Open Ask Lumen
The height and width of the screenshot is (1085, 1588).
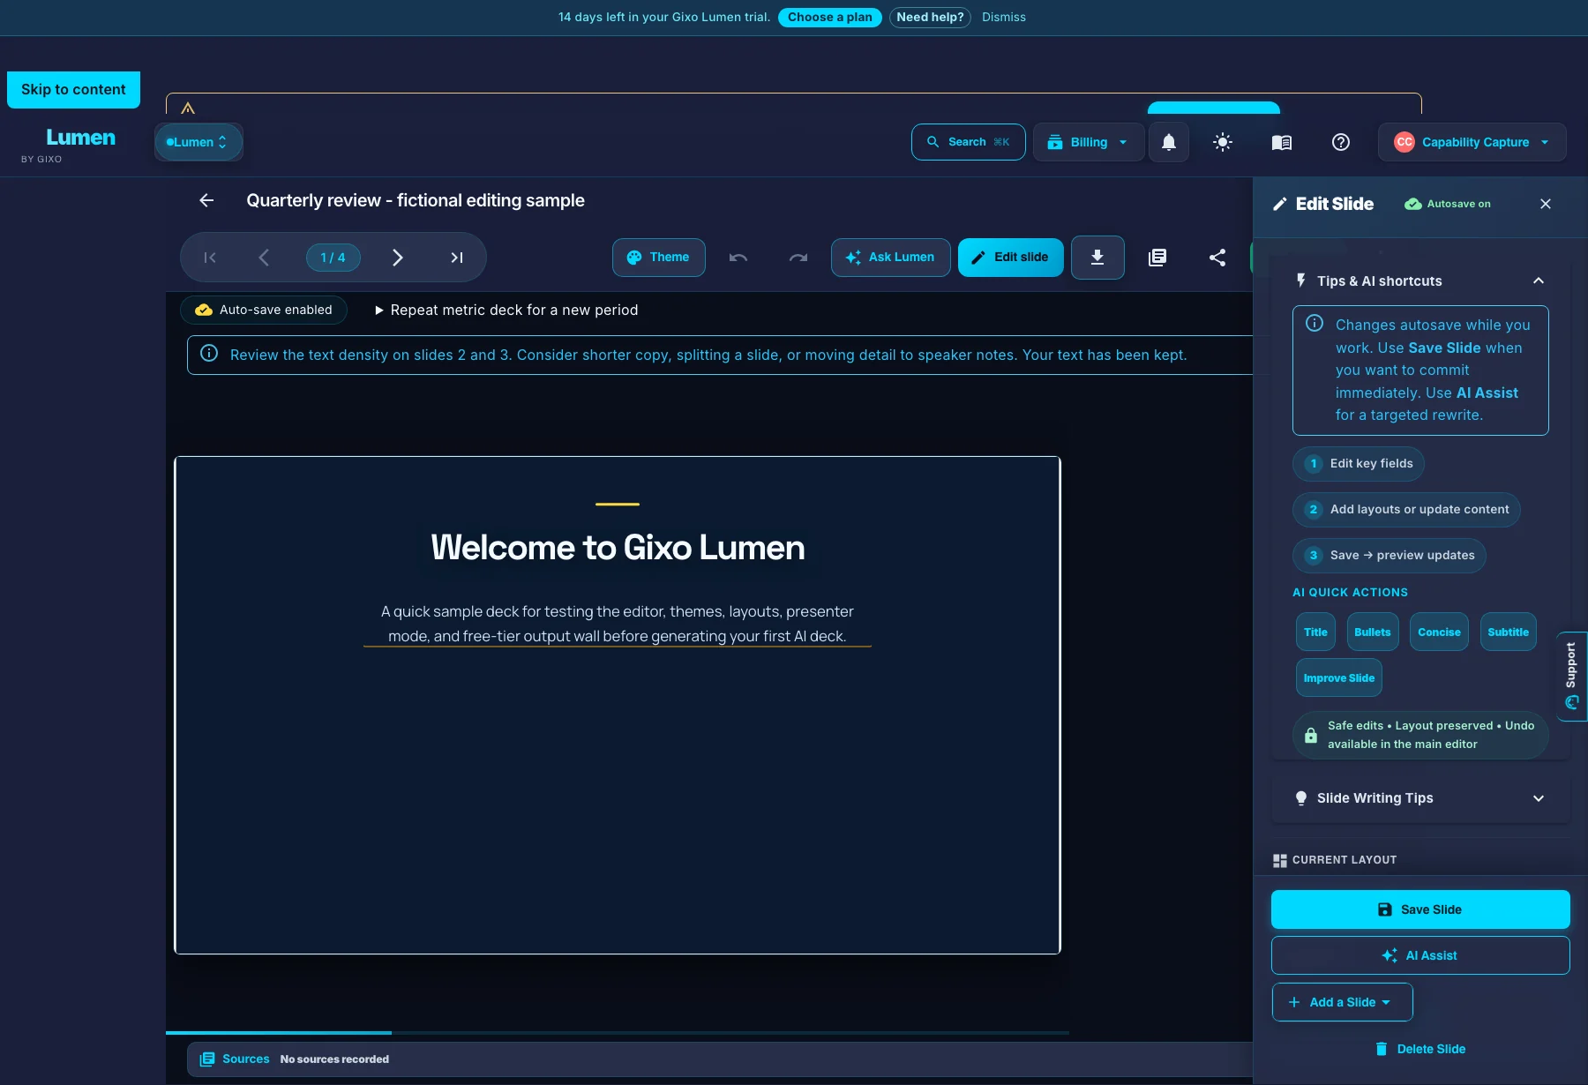coord(891,258)
